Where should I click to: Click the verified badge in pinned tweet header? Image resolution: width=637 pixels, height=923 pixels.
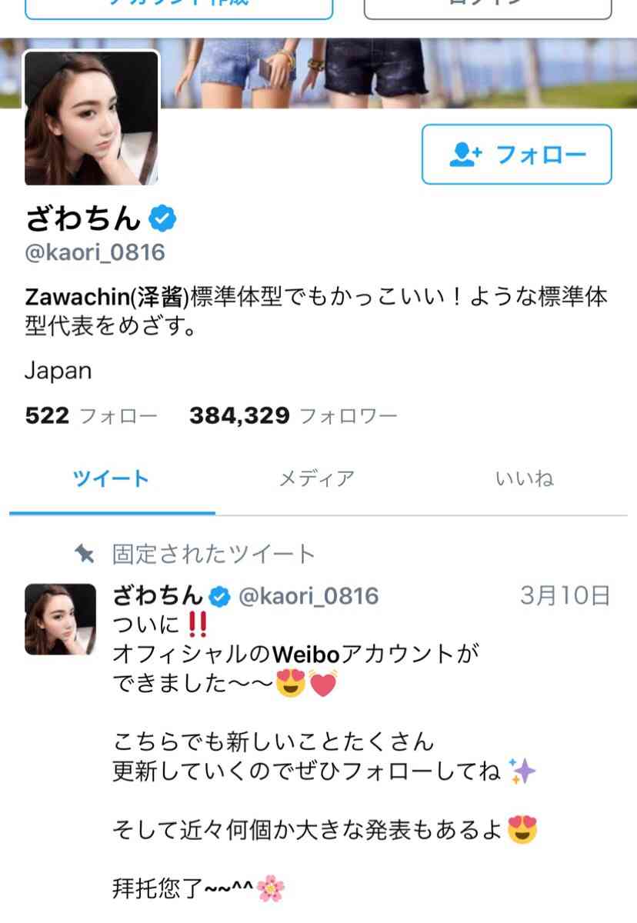(220, 596)
